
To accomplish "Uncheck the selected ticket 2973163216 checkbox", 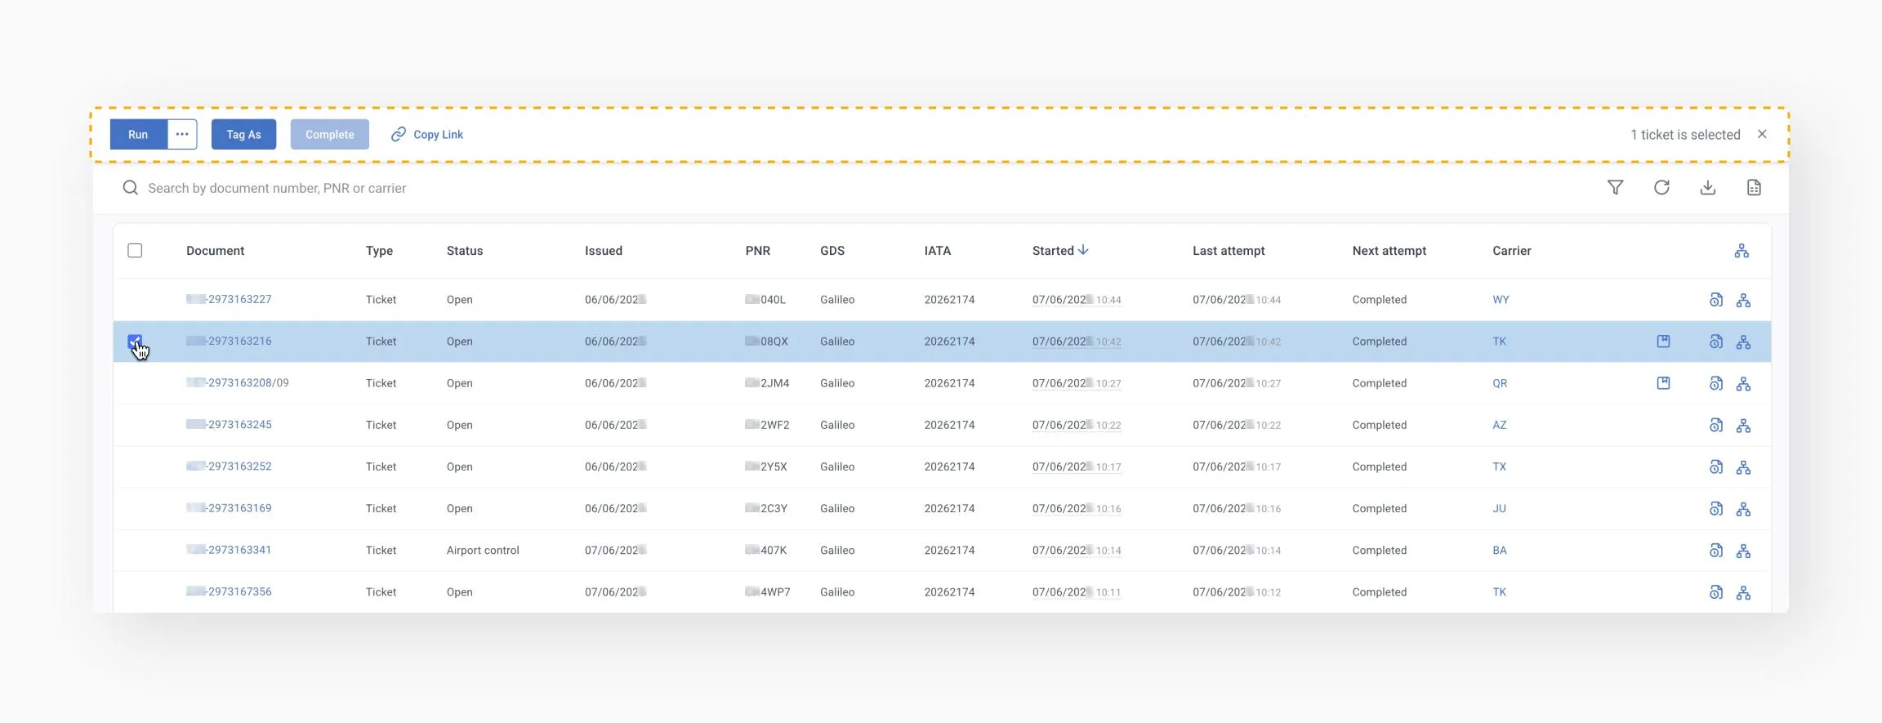I will click(135, 341).
